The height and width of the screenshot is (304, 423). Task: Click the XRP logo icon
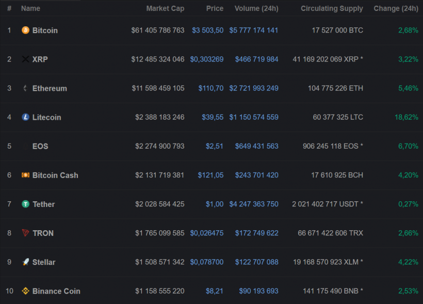click(x=25, y=59)
